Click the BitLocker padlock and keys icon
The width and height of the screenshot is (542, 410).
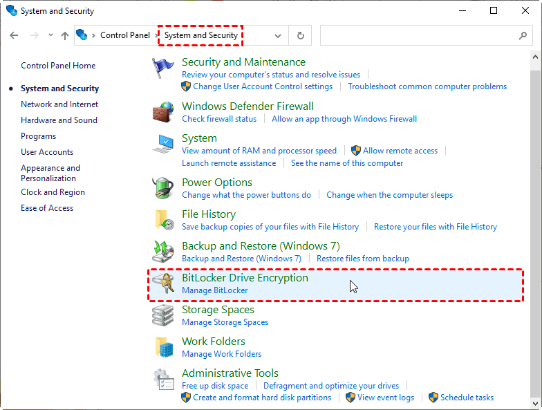click(x=163, y=283)
